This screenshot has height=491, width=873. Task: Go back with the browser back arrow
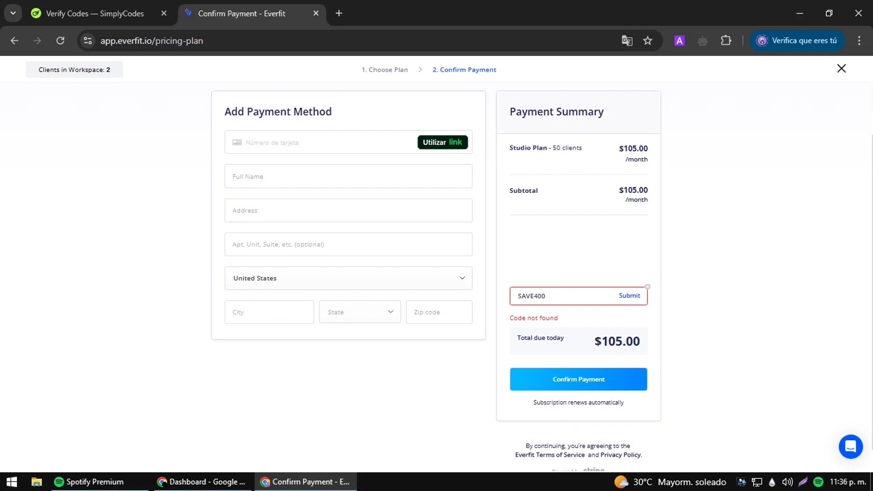point(15,41)
